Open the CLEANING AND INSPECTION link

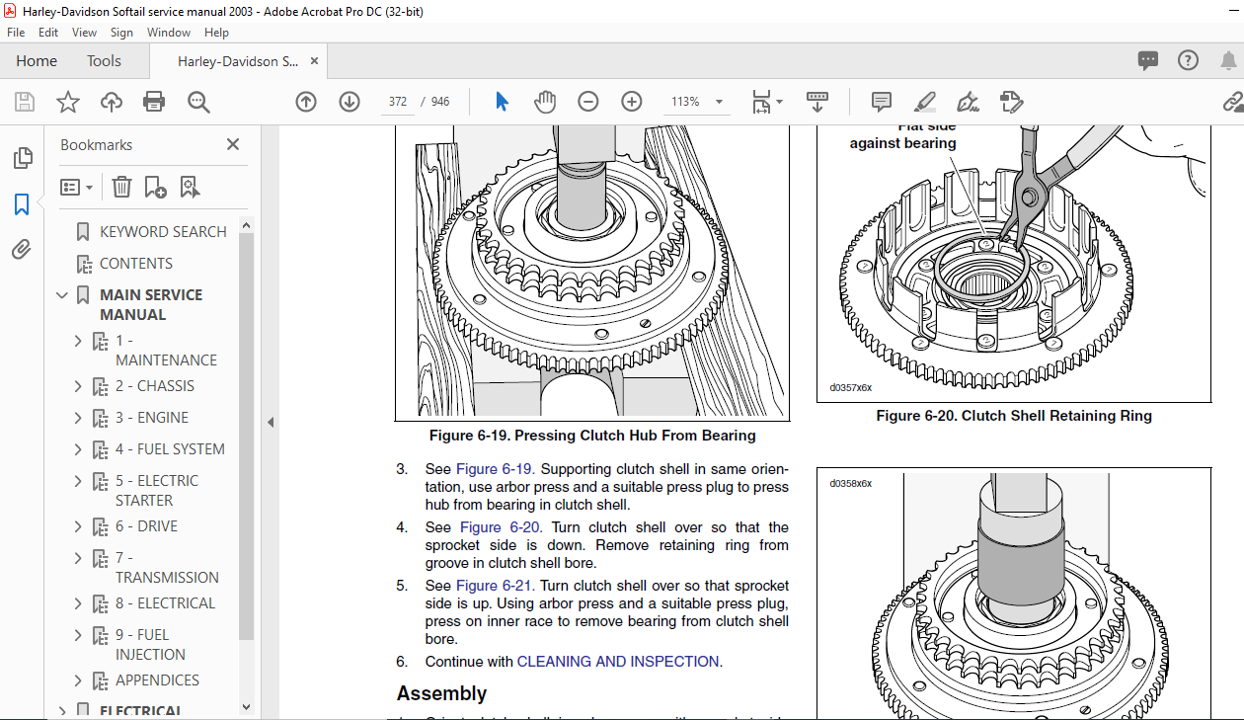(618, 662)
